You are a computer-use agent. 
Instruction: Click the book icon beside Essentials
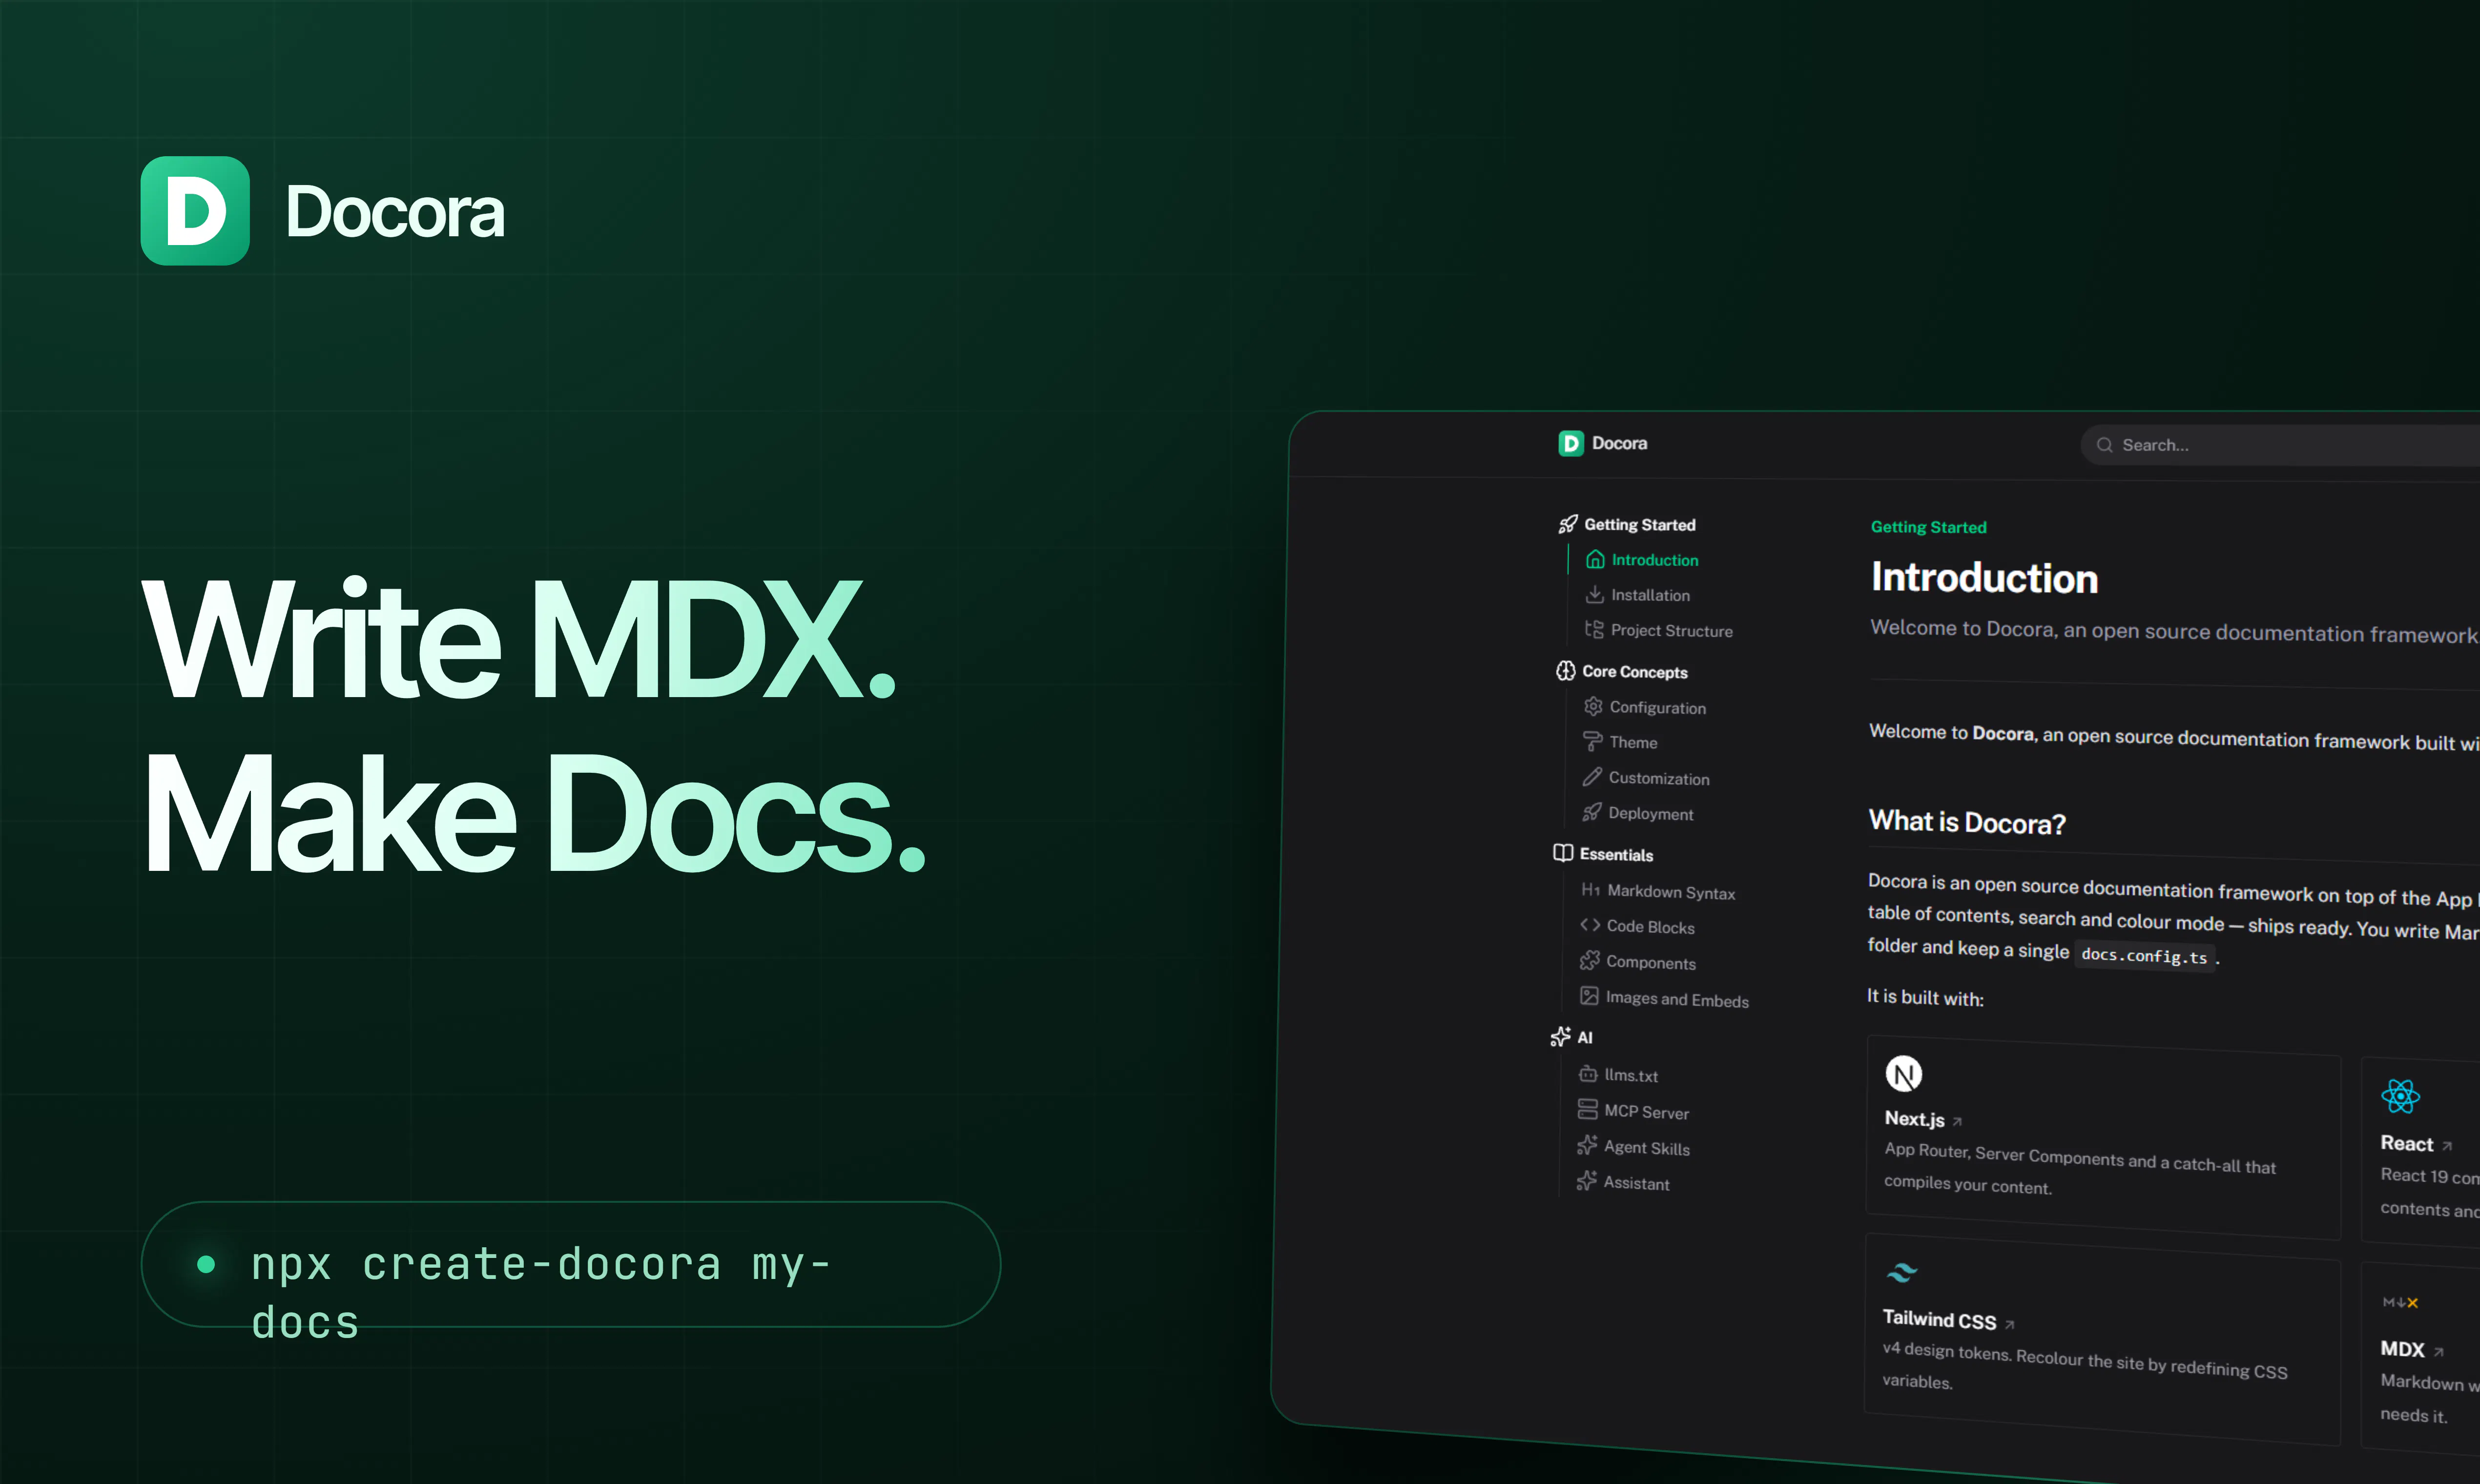pos(1563,853)
